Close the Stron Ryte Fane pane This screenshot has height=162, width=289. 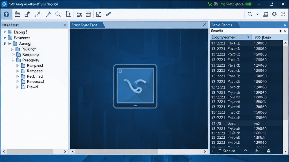pos(204,25)
